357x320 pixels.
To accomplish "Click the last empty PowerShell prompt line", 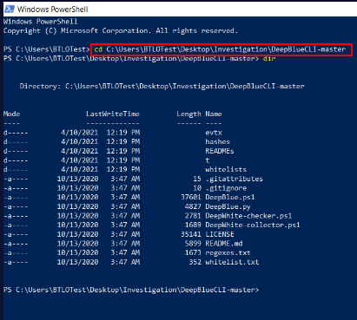I will 131,290.
